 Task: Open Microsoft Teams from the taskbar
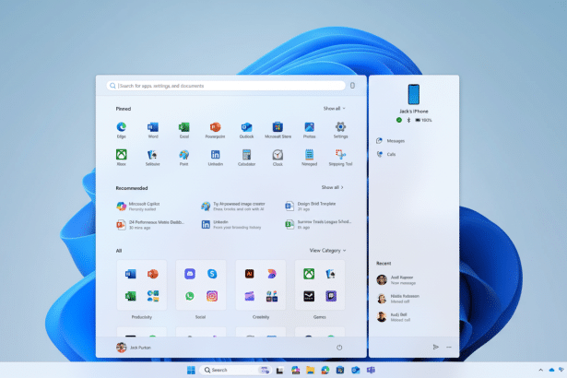371,370
